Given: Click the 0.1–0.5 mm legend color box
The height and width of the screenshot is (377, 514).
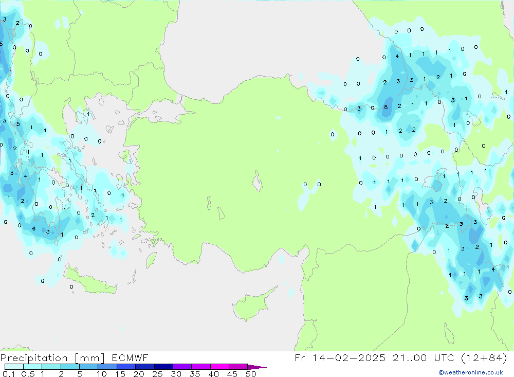Looking at the screenshot, I should click(14, 367).
